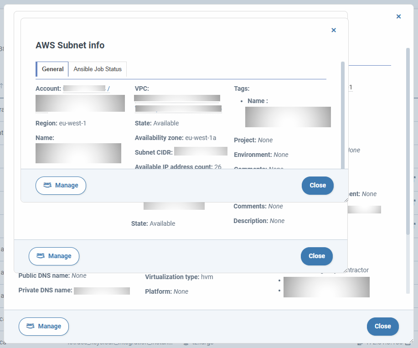Click the 'Project: None' field

pyautogui.click(x=253, y=140)
